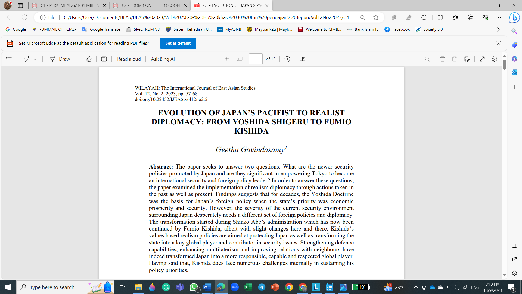The width and height of the screenshot is (522, 294).
Task: Zoom in the PDF page
Action: [227, 59]
